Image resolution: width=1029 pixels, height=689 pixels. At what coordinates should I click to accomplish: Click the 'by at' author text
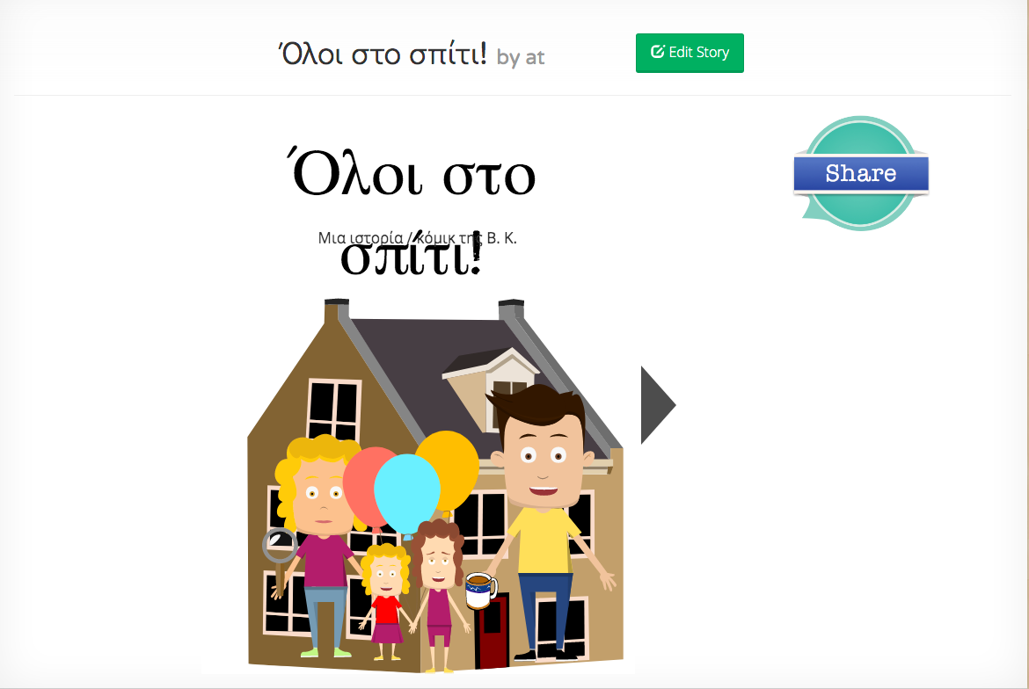(x=521, y=57)
